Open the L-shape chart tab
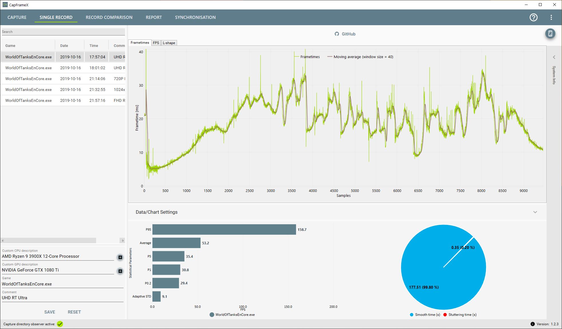 [169, 43]
